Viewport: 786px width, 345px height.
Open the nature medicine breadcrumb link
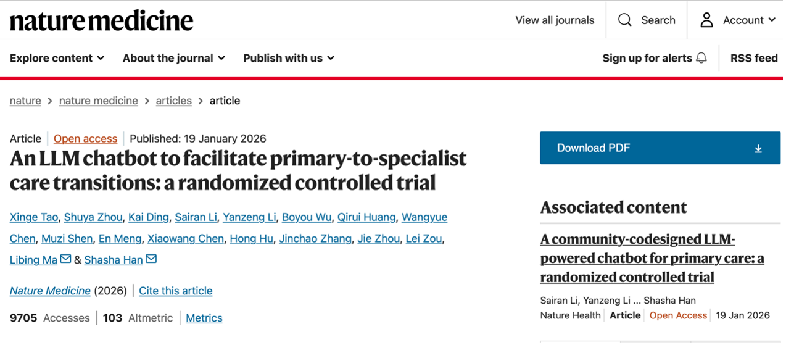tap(98, 101)
